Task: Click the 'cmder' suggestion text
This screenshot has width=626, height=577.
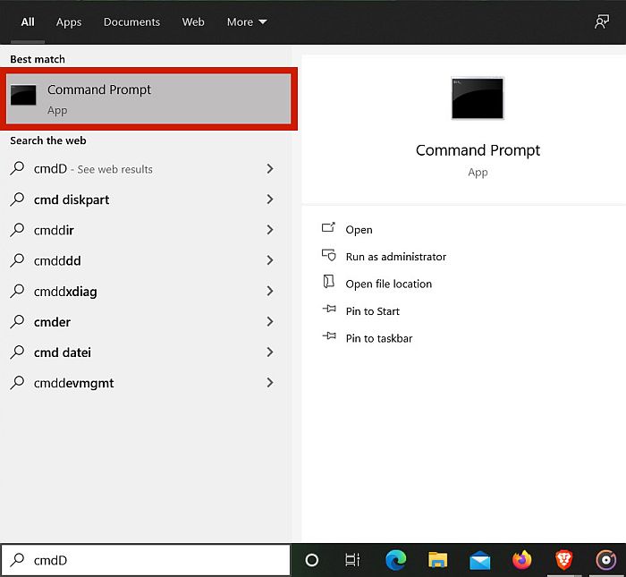Action: click(52, 322)
